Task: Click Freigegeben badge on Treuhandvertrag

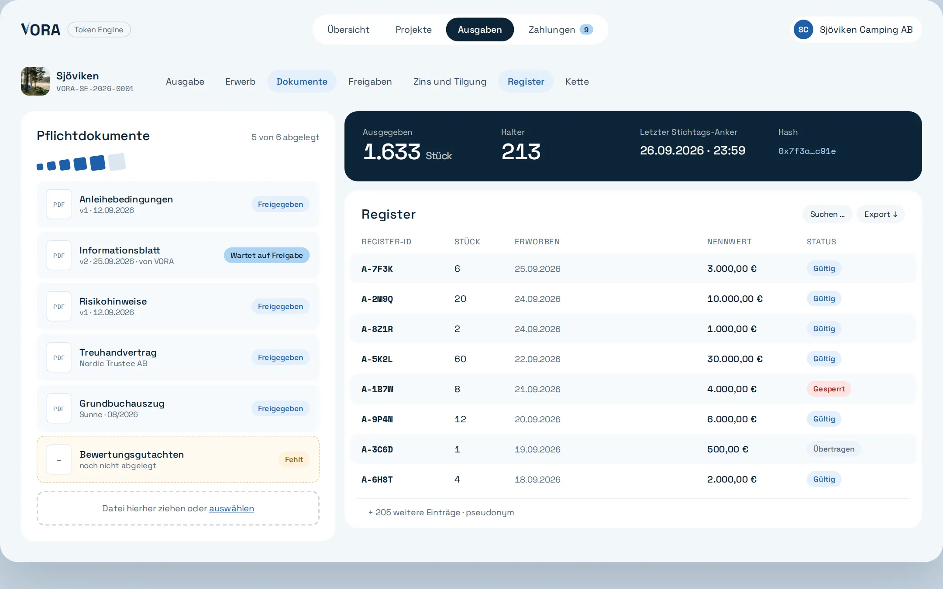Action: tap(280, 357)
